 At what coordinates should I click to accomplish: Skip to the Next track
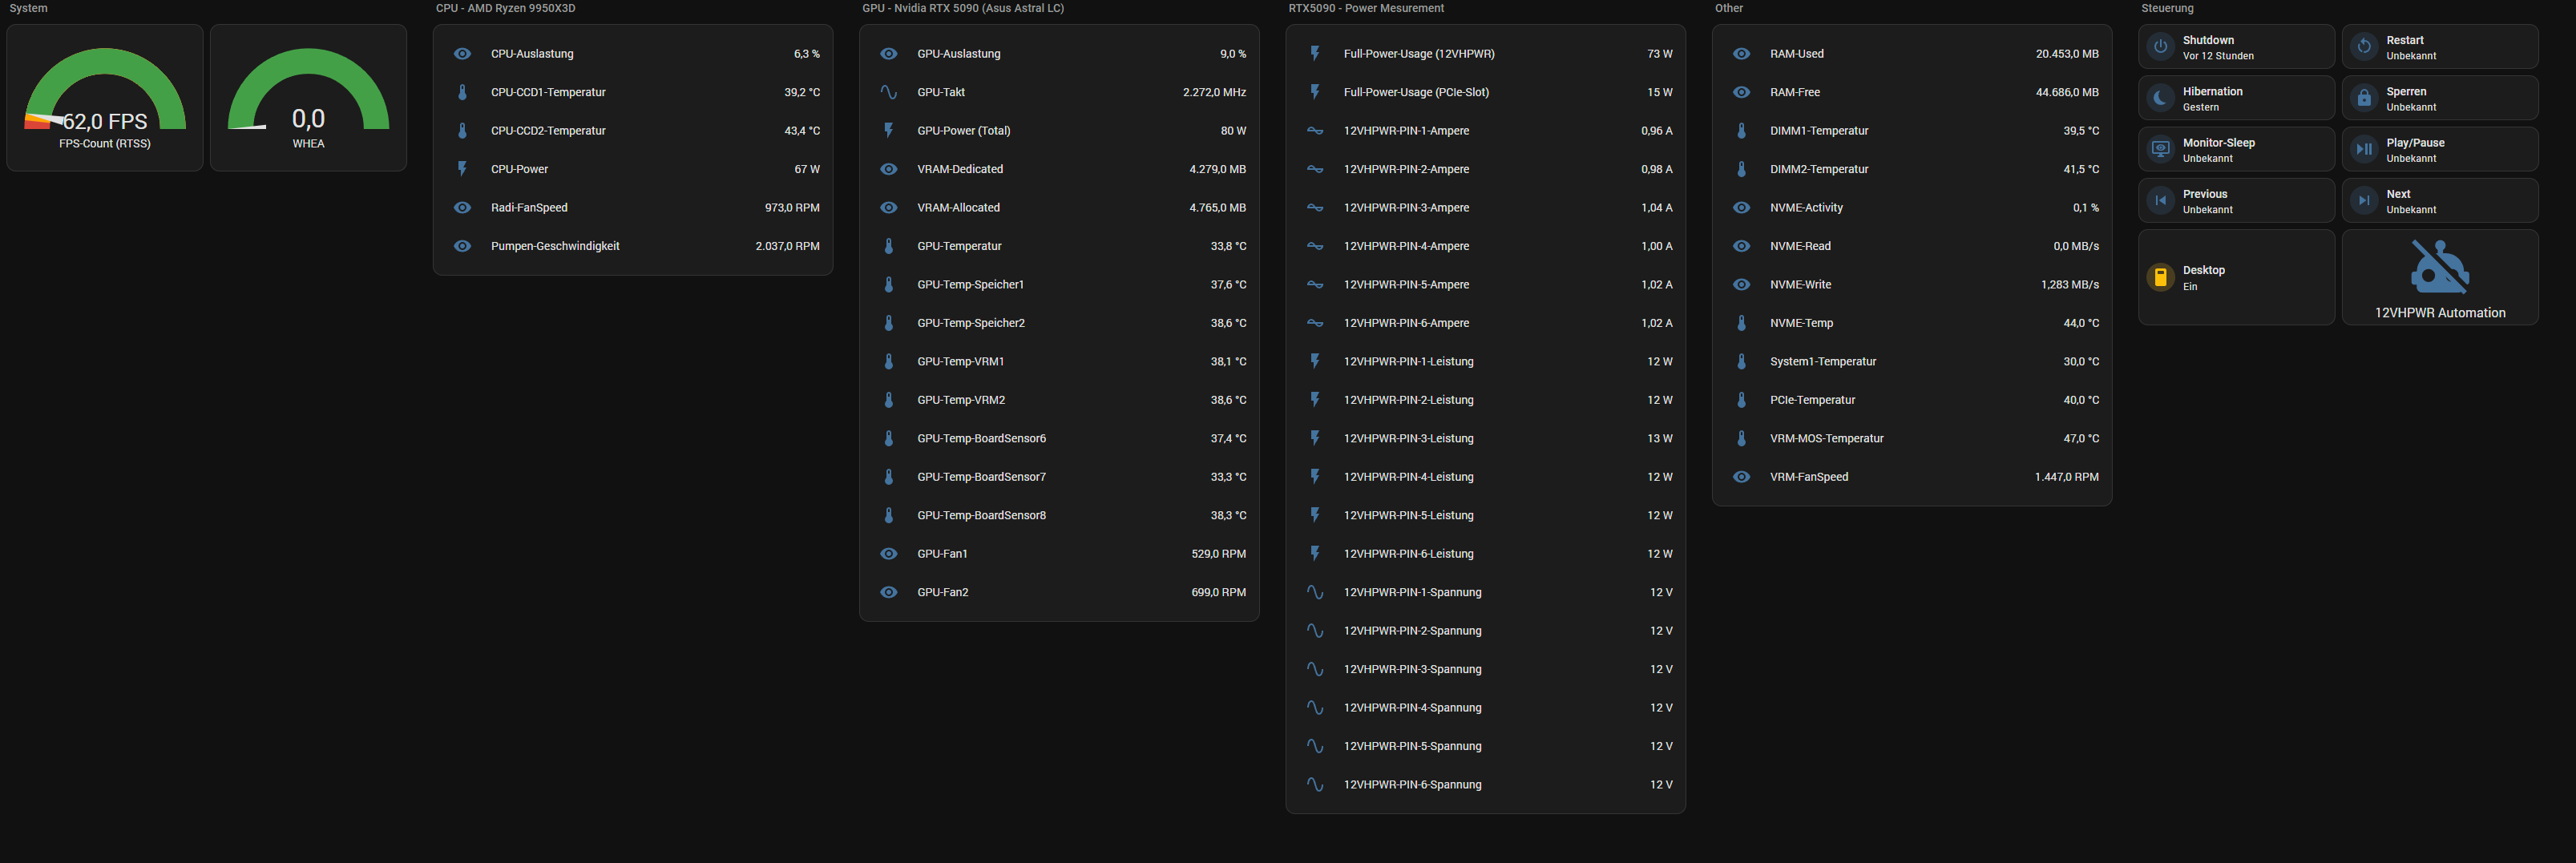tap(2440, 200)
